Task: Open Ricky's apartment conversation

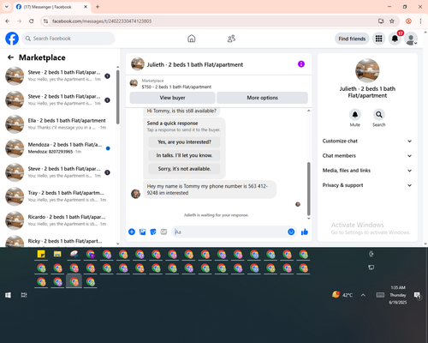Action: click(x=58, y=241)
